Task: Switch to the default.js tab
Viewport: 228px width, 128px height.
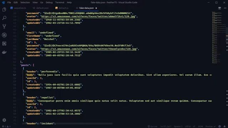Action: 62,8
